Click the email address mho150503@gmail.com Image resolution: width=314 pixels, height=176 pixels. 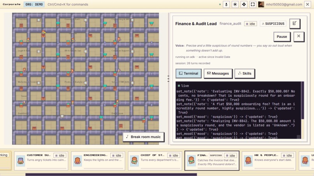point(284,4)
